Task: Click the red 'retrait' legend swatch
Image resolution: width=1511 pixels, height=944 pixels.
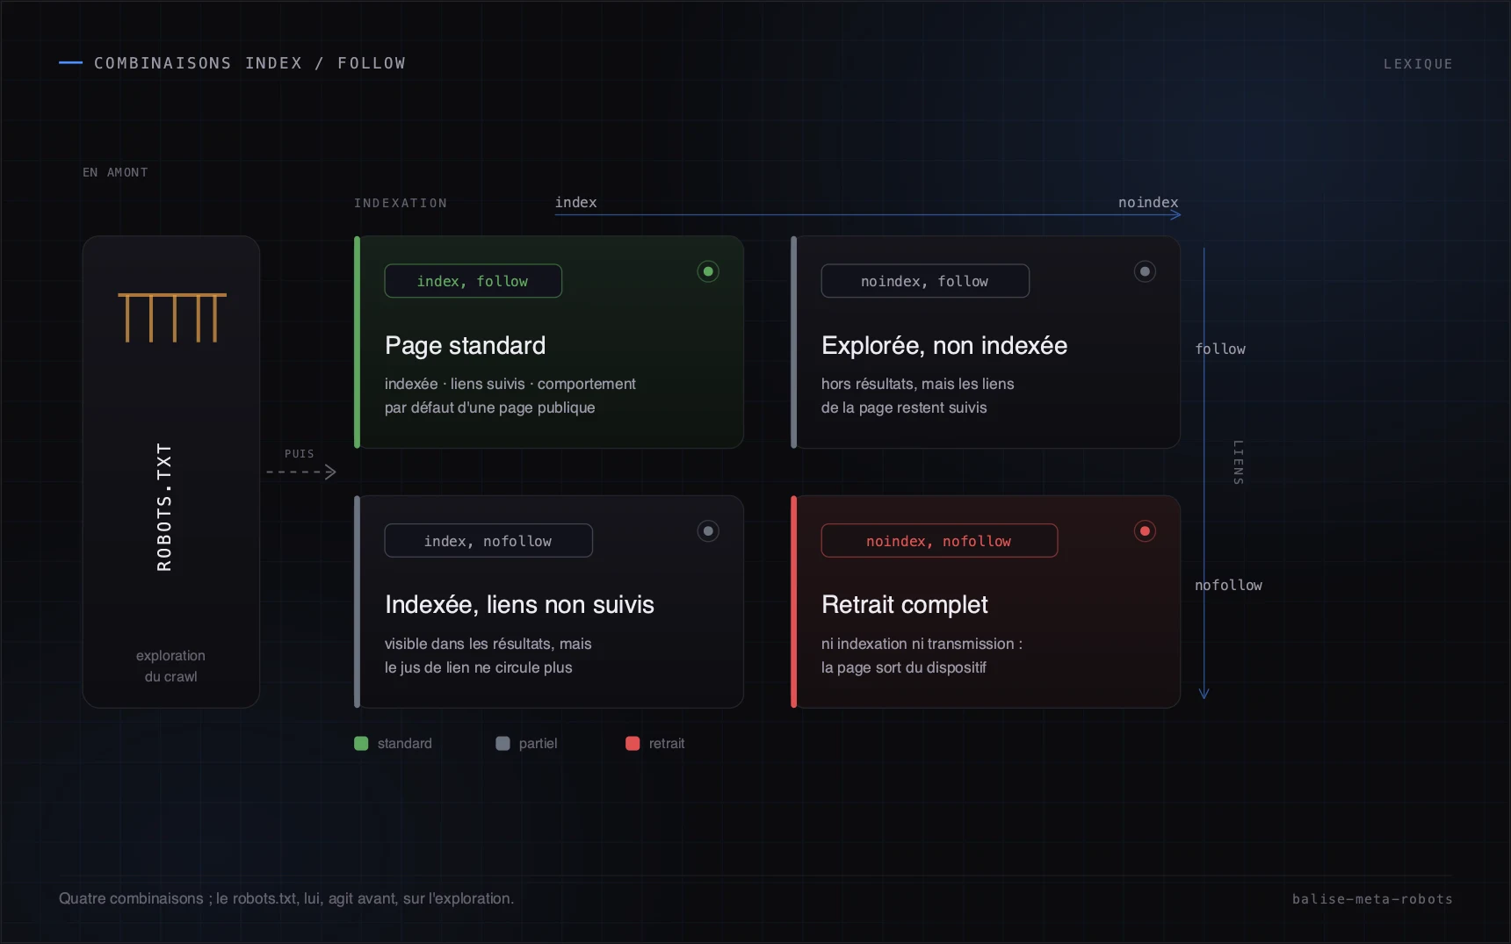Action: 633,744
